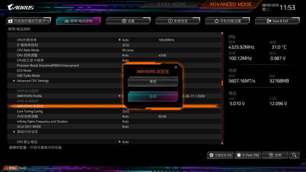
Task: Click the AORUS logo
Action: click(21, 7)
